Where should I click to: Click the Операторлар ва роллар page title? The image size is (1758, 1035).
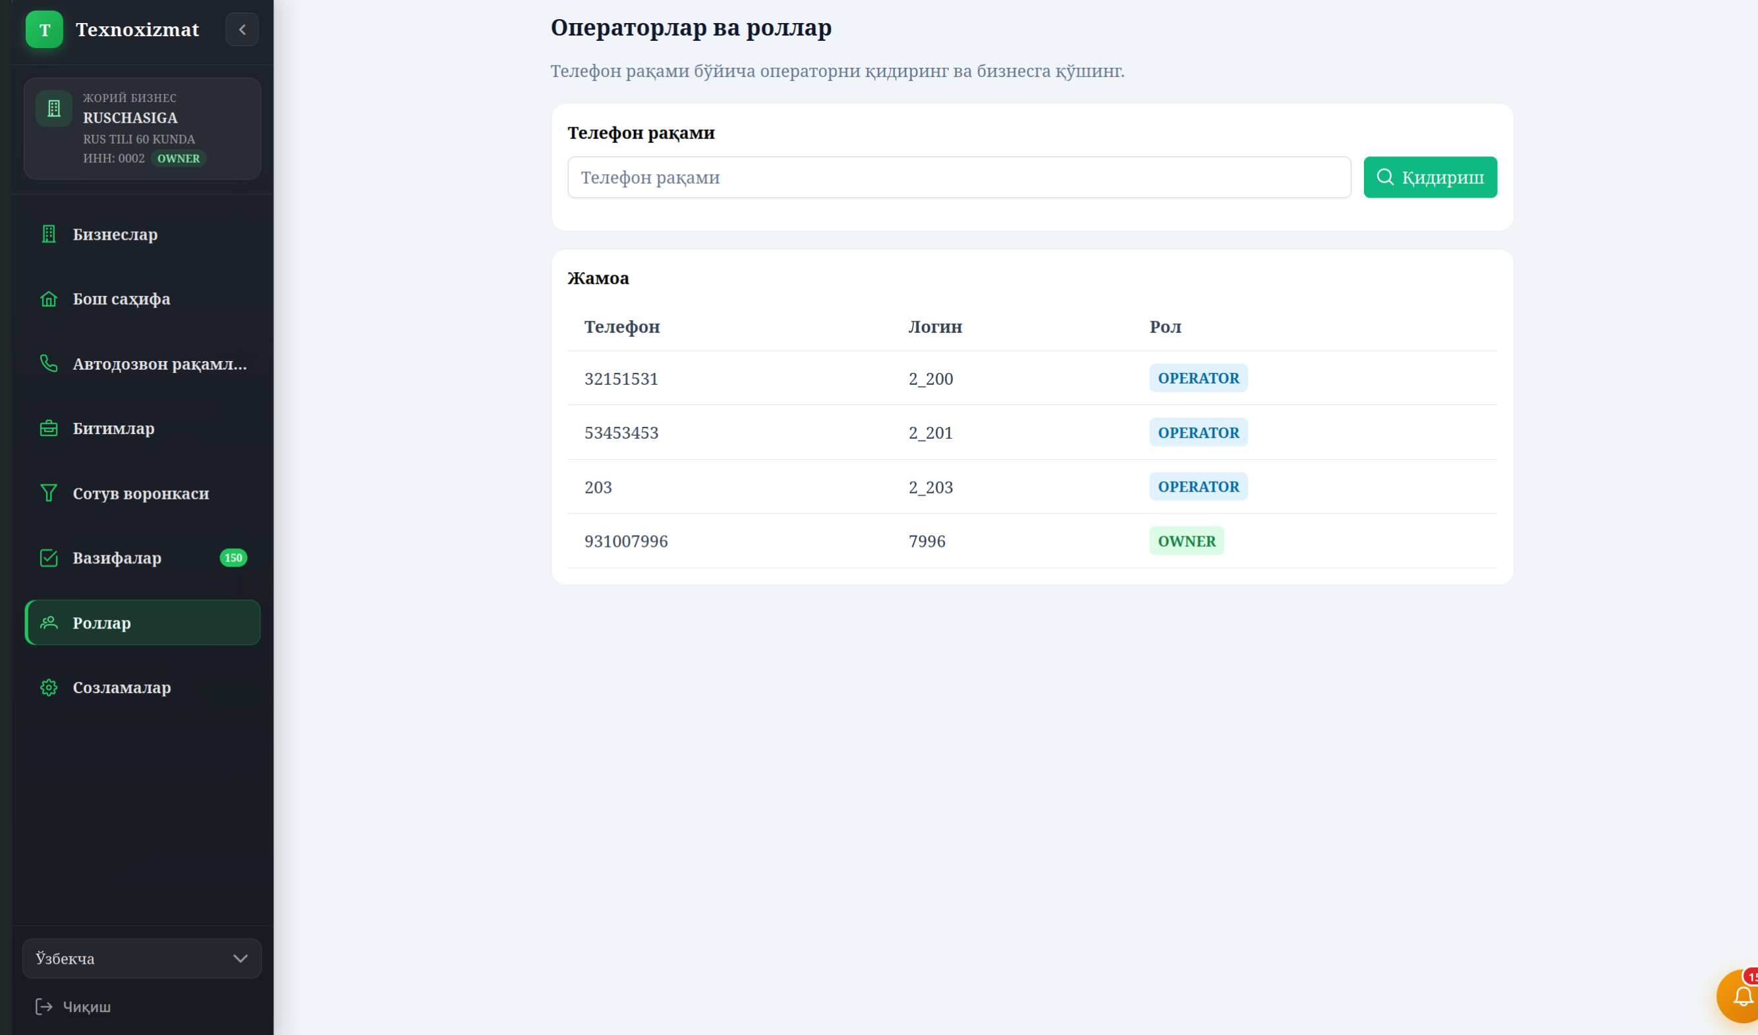pos(691,28)
